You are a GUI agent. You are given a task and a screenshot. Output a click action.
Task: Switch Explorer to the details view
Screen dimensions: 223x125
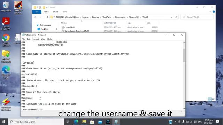point(209,99)
